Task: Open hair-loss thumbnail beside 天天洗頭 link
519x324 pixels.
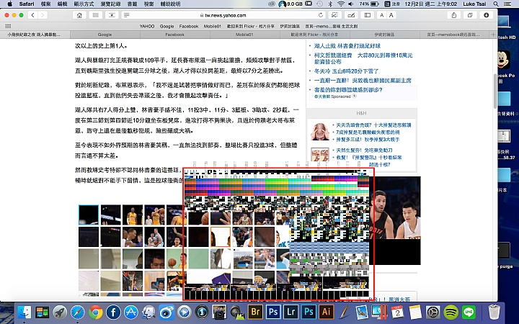Action: 320,131
